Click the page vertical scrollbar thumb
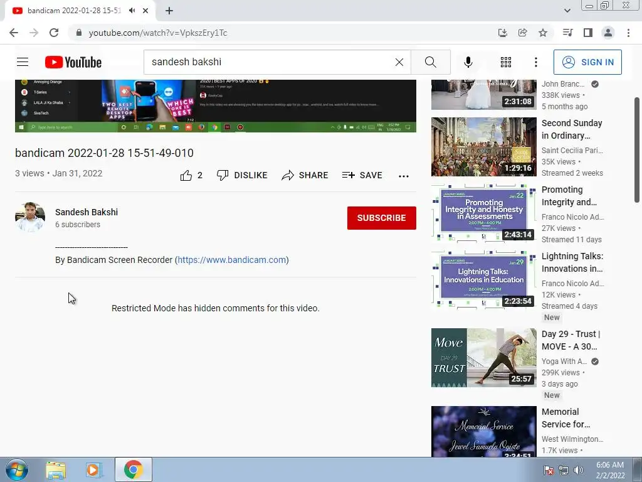Viewport: 642px width, 482px height. (x=637, y=149)
